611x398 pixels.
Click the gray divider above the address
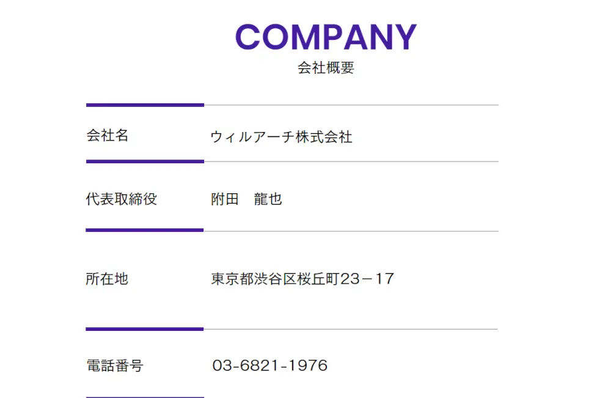point(351,231)
